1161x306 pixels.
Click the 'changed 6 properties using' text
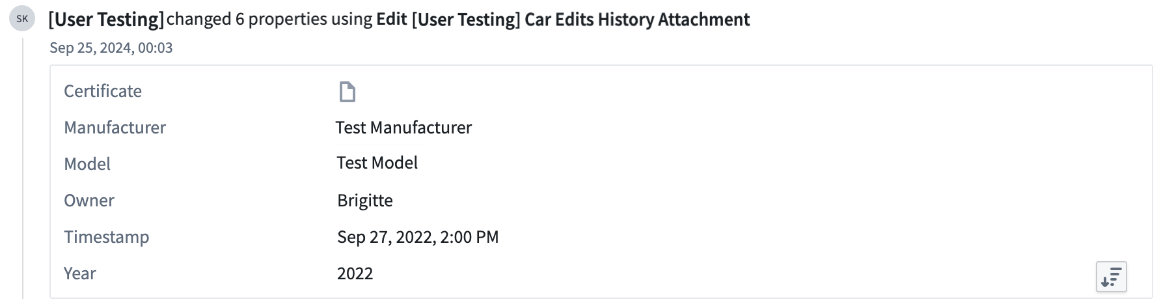click(269, 19)
